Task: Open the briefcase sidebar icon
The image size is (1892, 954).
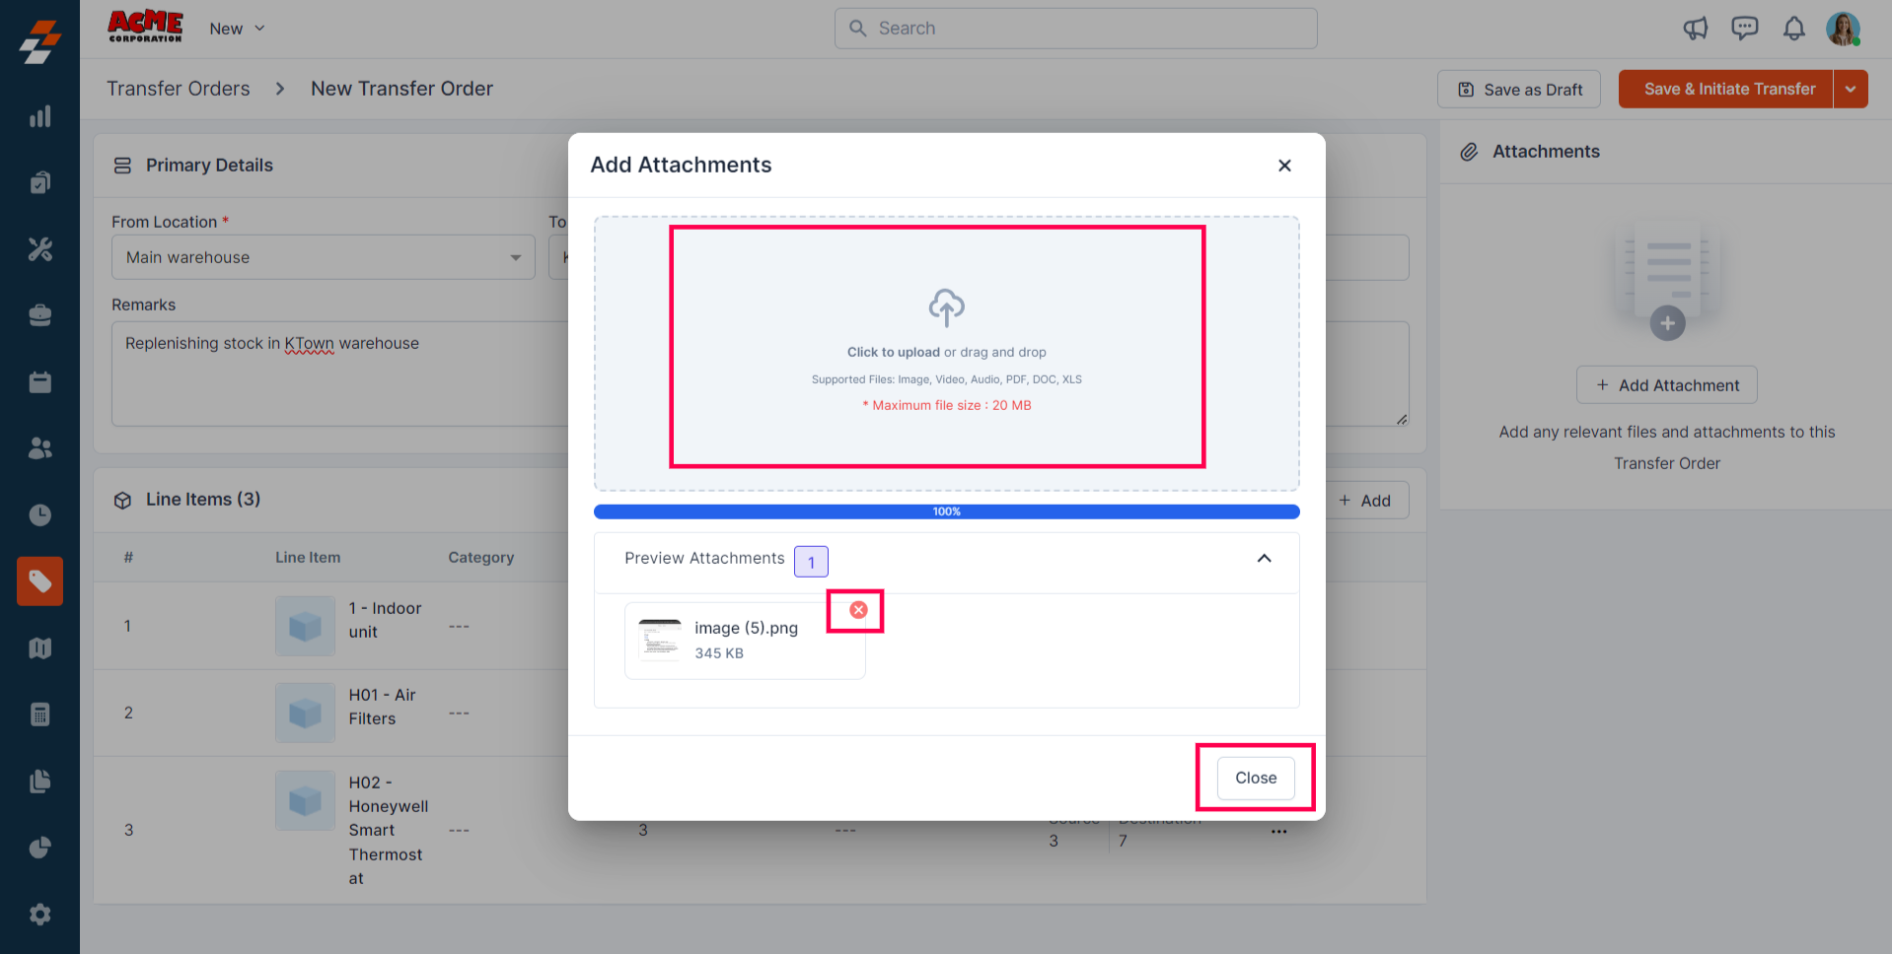Action: click(x=39, y=315)
